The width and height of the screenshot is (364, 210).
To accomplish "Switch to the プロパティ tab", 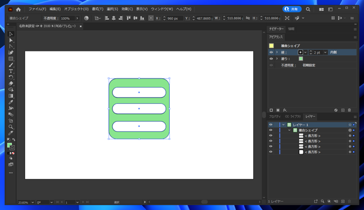I will (275, 117).
